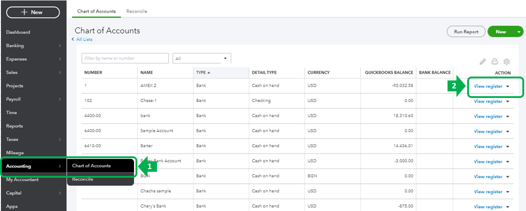Open action dropdown arrow for BGN account
The height and width of the screenshot is (211, 526).
pos(508,177)
